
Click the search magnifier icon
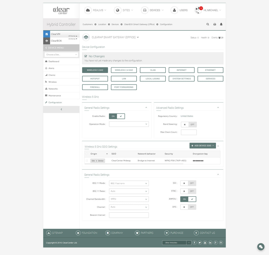(x=208, y=24)
